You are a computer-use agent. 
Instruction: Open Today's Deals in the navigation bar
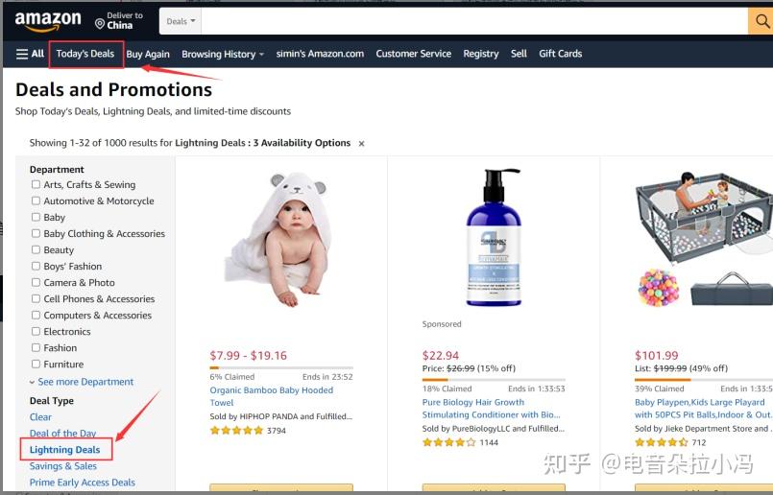85,54
